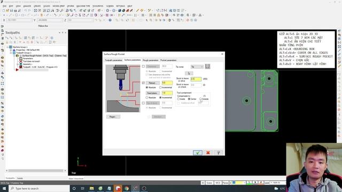This screenshot has height=192, width=342.
Task: Click the New file icon in toolbar
Action: [x=4, y=11]
